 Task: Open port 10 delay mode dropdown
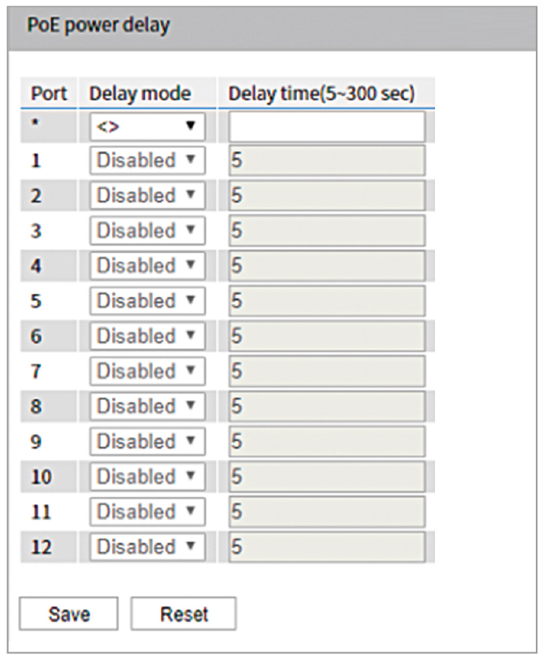147,477
